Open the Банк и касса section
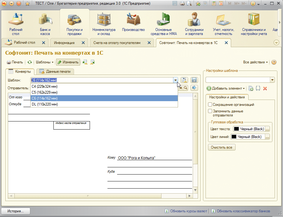Viewport: 283px width, 217px height. (x=45, y=25)
